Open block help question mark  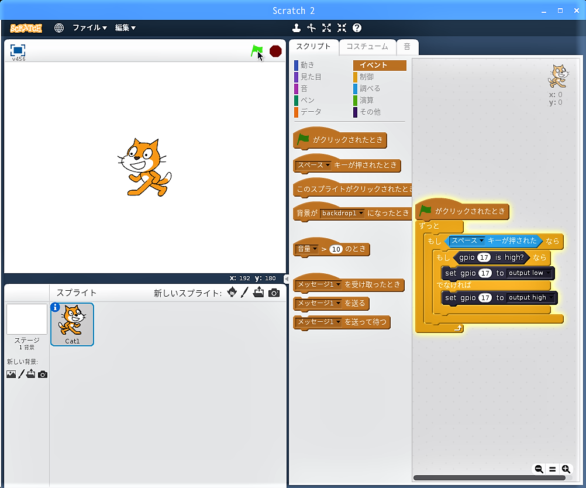click(x=357, y=28)
